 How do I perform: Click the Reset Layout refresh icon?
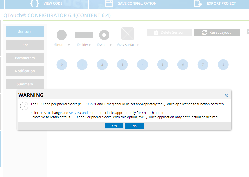tap(204, 32)
